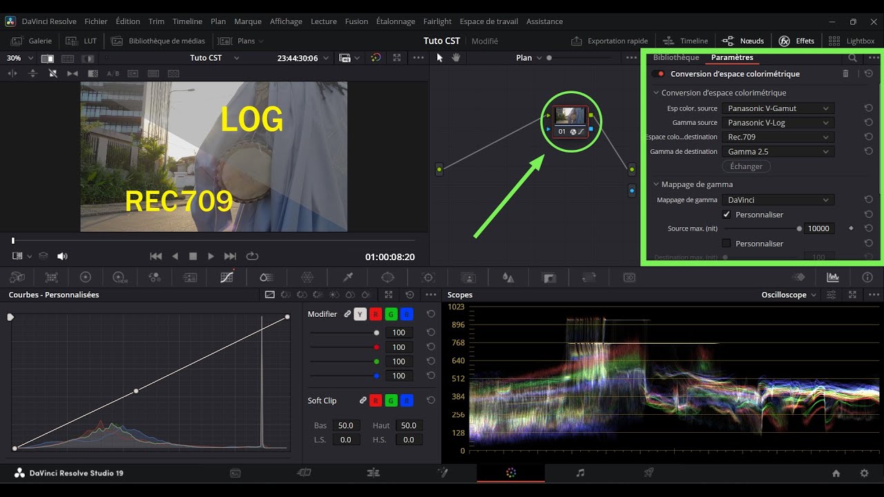This screenshot has height=497, width=884.
Task: Open the Galerie panel
Action: pyautogui.click(x=32, y=41)
